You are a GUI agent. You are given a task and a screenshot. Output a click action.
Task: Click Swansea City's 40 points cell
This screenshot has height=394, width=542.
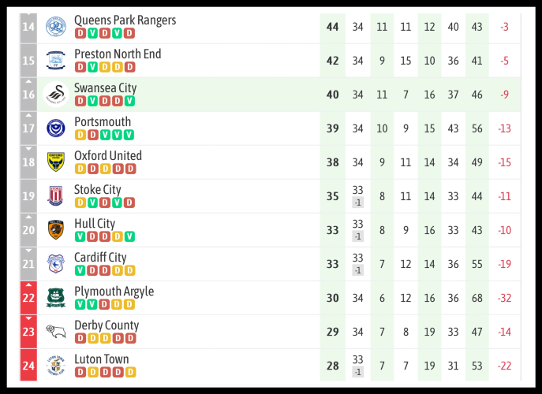point(332,95)
